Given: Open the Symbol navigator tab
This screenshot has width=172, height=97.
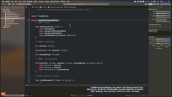Looking at the screenshot, I should (7, 7).
